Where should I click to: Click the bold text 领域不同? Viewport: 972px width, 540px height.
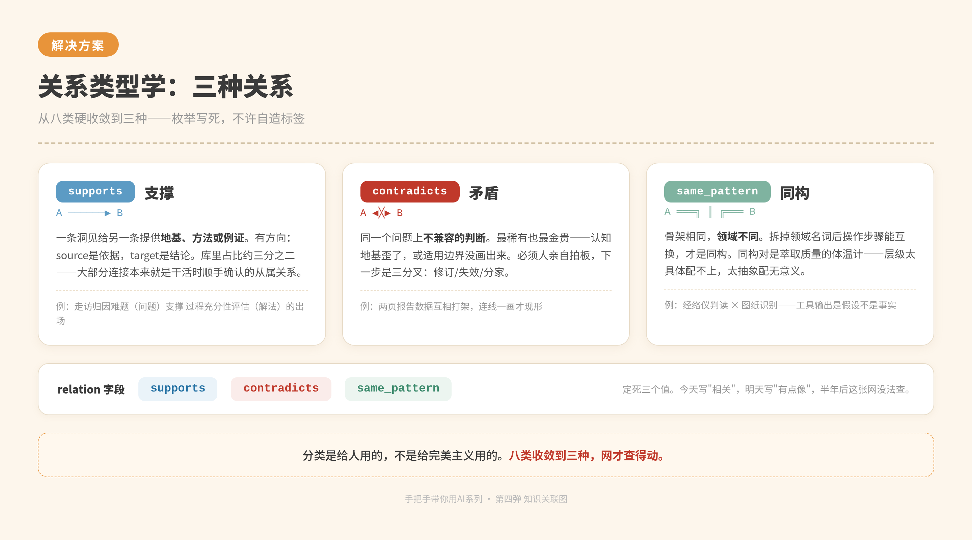coord(738,237)
